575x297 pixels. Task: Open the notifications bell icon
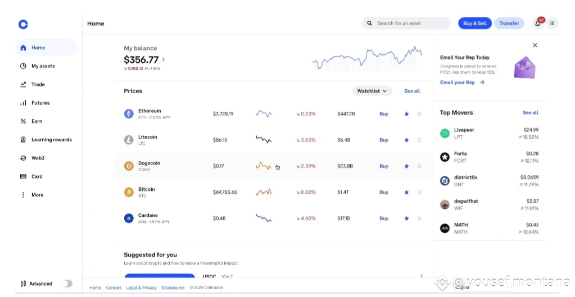pyautogui.click(x=538, y=24)
